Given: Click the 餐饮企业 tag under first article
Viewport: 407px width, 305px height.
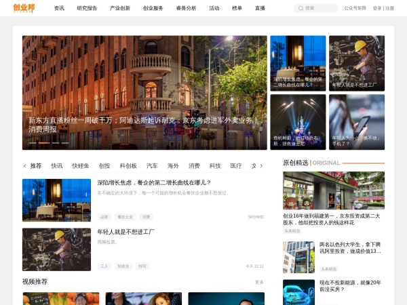Looking at the screenshot, I should 125,217.
